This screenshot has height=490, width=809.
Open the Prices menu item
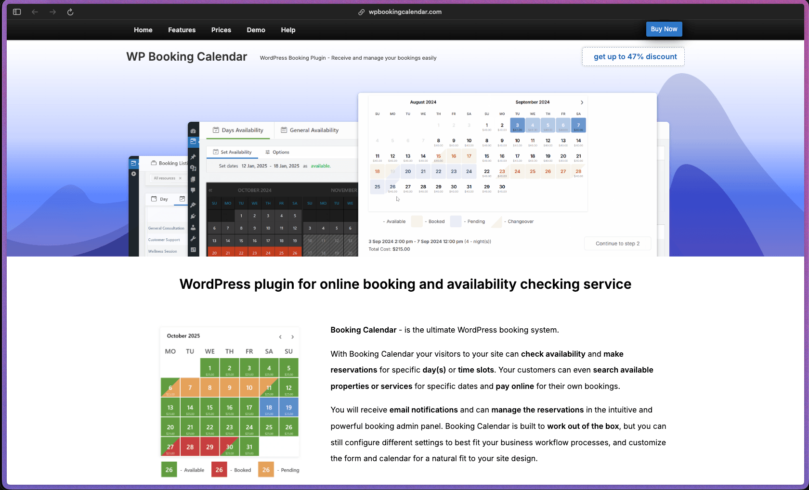point(221,30)
